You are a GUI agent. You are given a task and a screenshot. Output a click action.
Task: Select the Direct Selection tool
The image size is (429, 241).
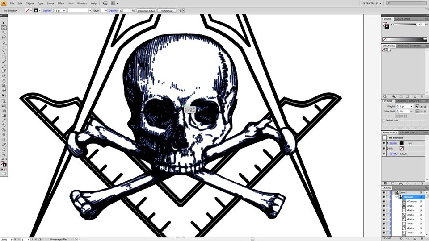pos(4,28)
